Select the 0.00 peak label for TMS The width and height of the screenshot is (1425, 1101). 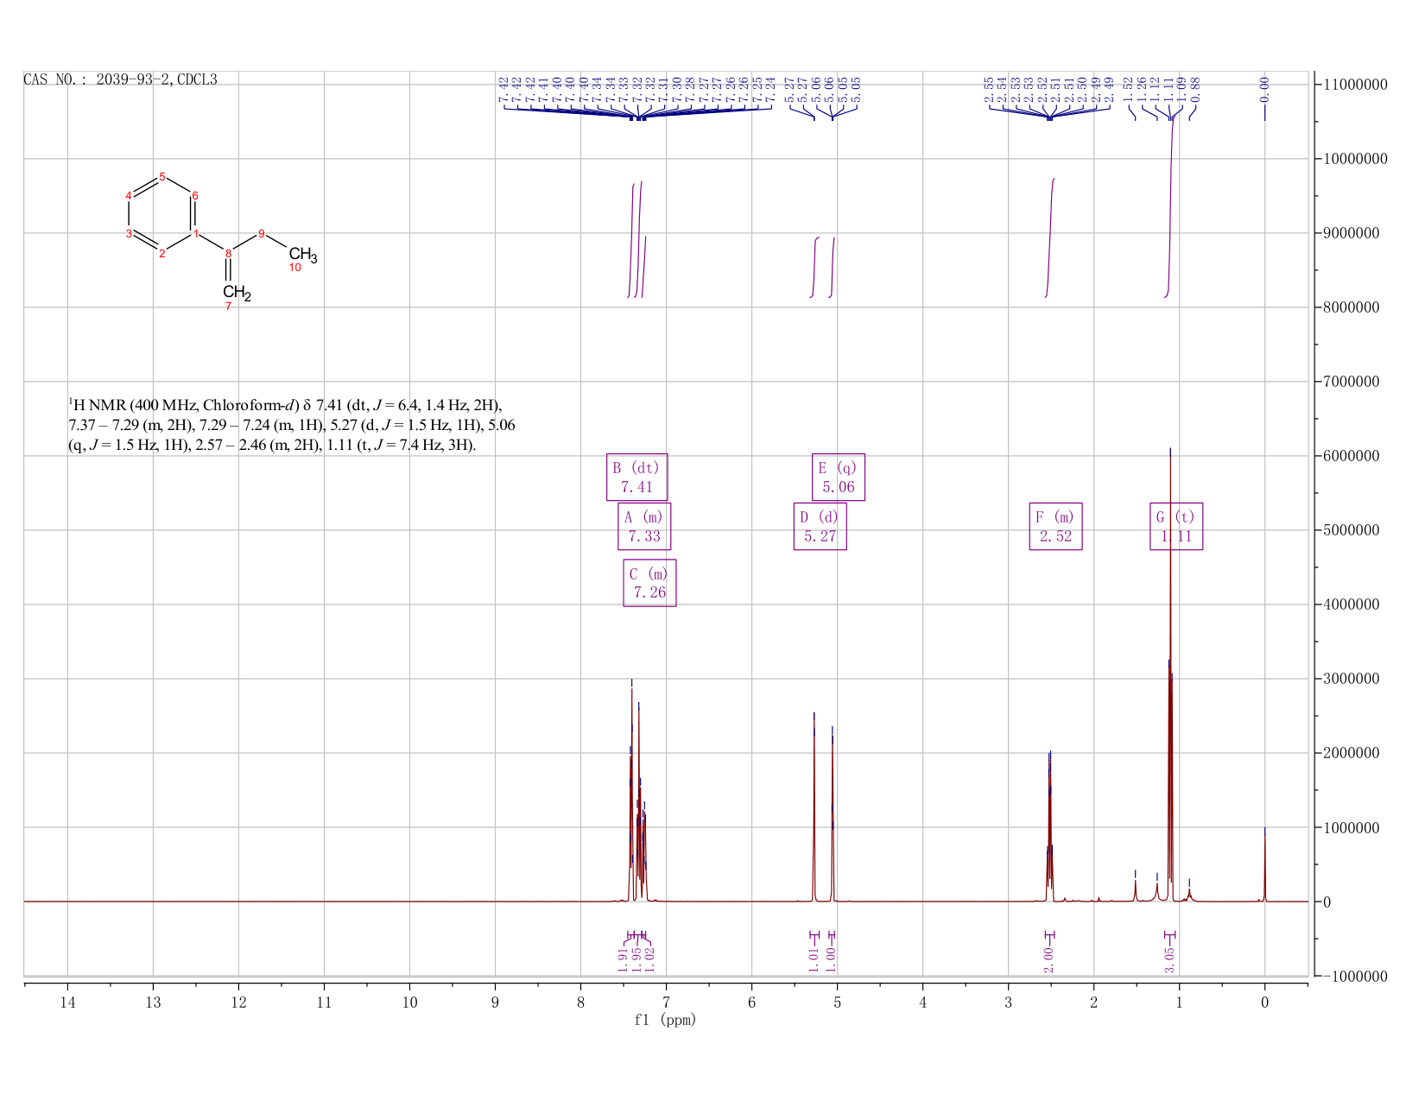[1264, 85]
